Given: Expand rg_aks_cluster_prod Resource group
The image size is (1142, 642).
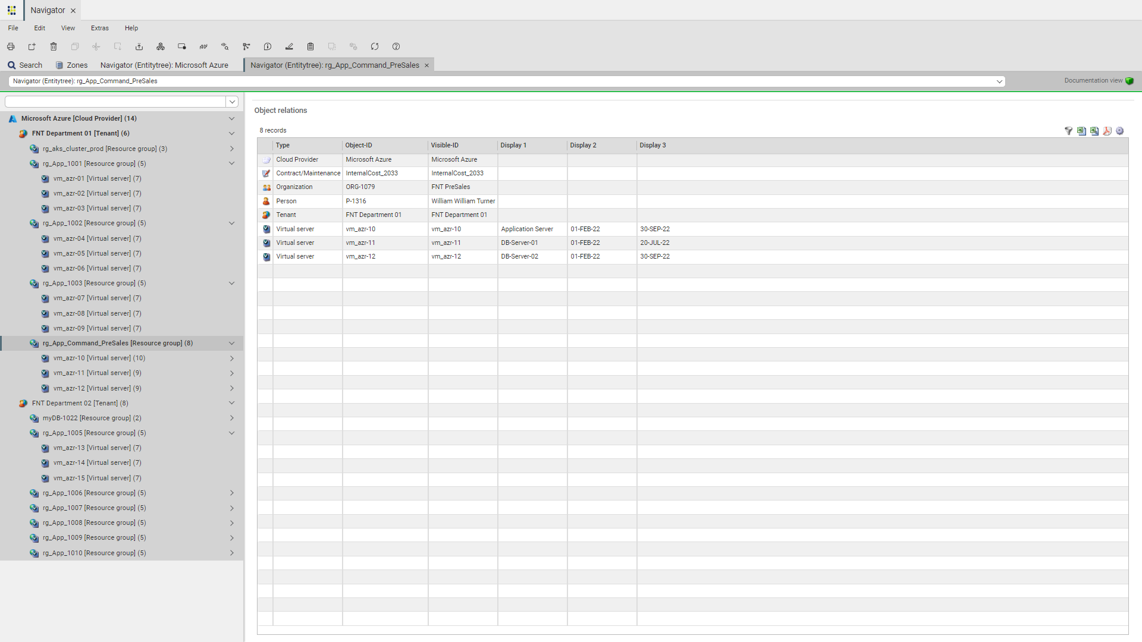Looking at the screenshot, I should tap(232, 149).
